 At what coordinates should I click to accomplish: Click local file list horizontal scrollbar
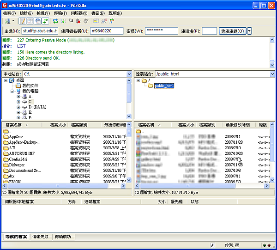(x=58, y=186)
